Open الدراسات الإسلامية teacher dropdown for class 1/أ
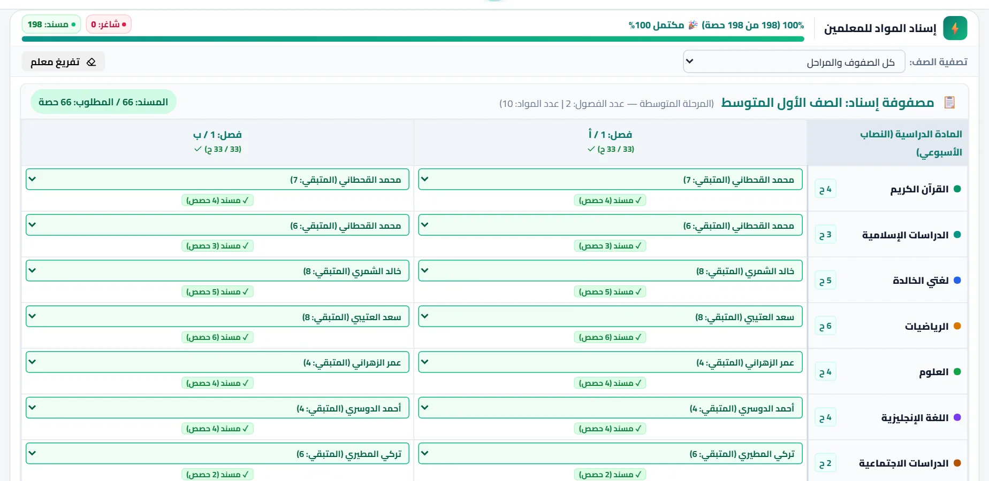The width and height of the screenshot is (989, 481). 610,225
